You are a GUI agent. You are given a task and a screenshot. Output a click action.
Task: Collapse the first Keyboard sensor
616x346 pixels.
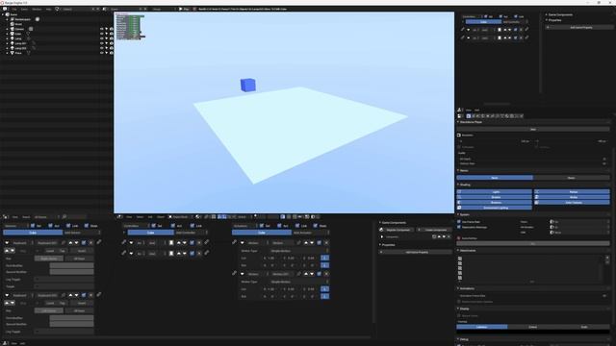pos(7,243)
